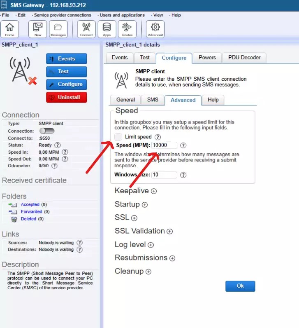This screenshot has height=328, width=299.
Task: Switch to the SMS sub-tab
Action: tap(153, 100)
